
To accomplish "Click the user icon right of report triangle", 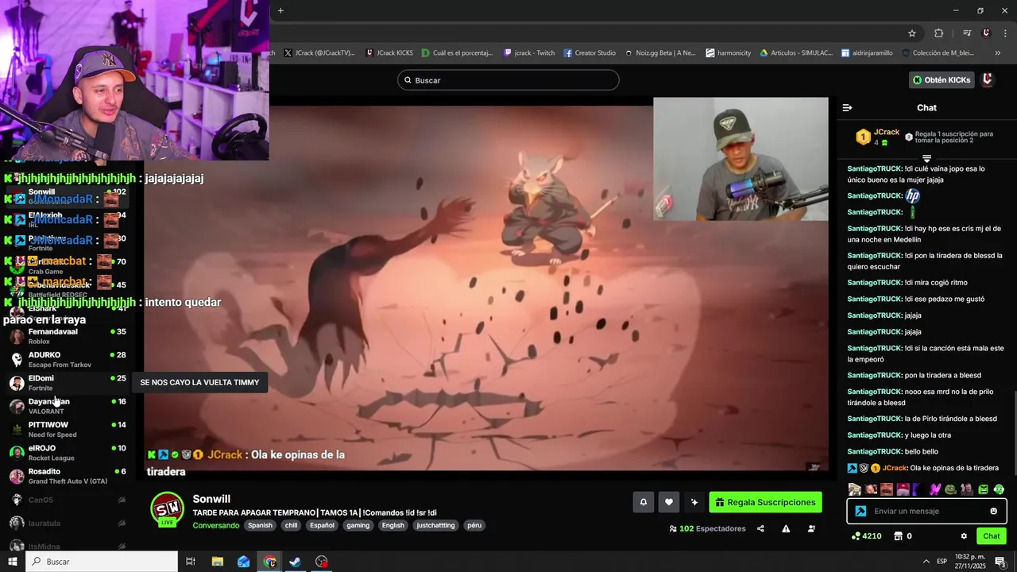I will coord(811,528).
